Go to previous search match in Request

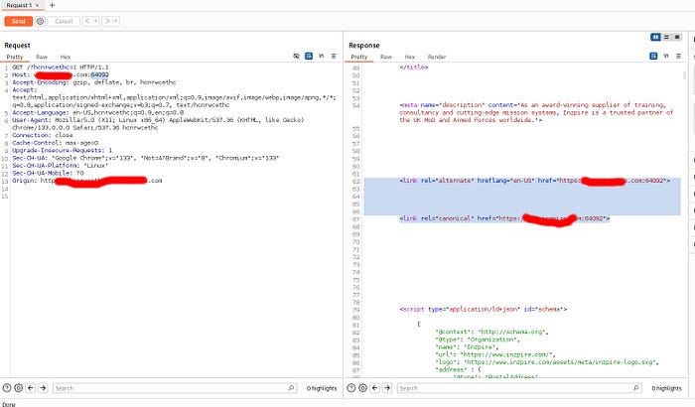pos(31,388)
